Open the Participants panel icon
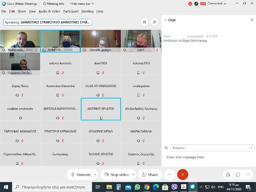 pos(228,174)
